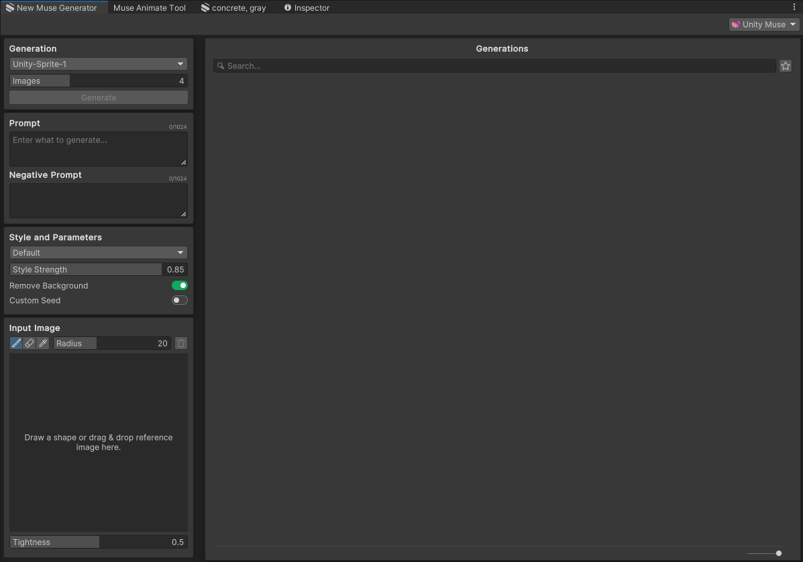The image size is (803, 562).
Task: Click the Tightness value 0.5
Action: (177, 542)
